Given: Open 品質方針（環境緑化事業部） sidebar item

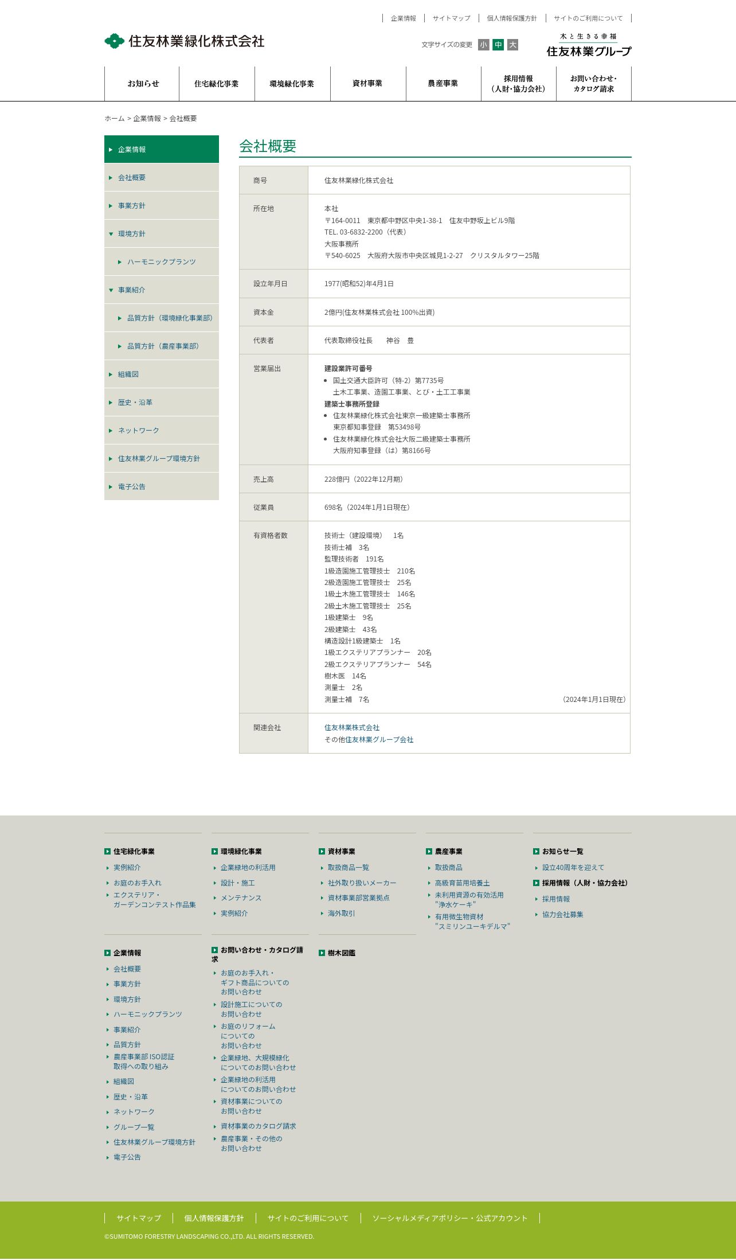Looking at the screenshot, I should (162, 318).
